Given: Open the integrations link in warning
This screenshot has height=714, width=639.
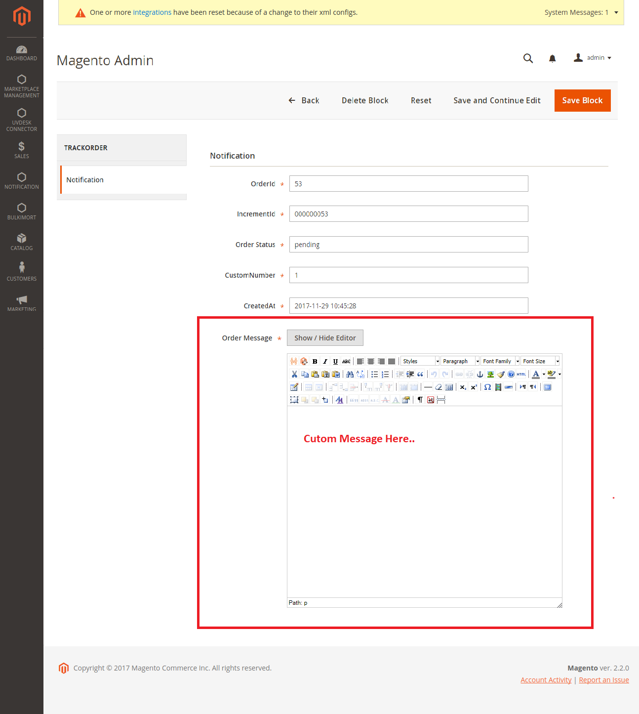Looking at the screenshot, I should [x=152, y=12].
